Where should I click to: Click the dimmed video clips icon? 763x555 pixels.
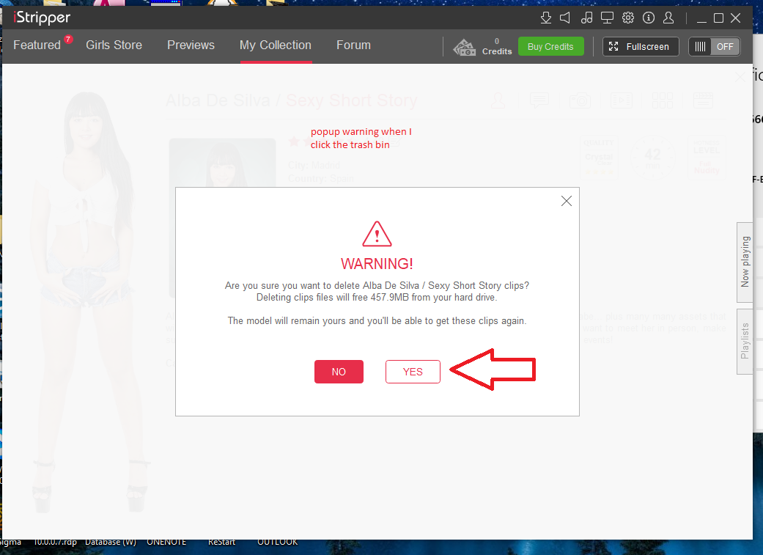[x=622, y=100]
